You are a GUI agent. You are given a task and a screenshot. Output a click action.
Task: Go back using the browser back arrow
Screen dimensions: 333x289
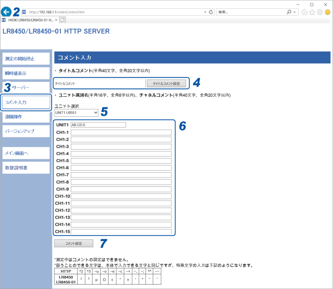6,12
